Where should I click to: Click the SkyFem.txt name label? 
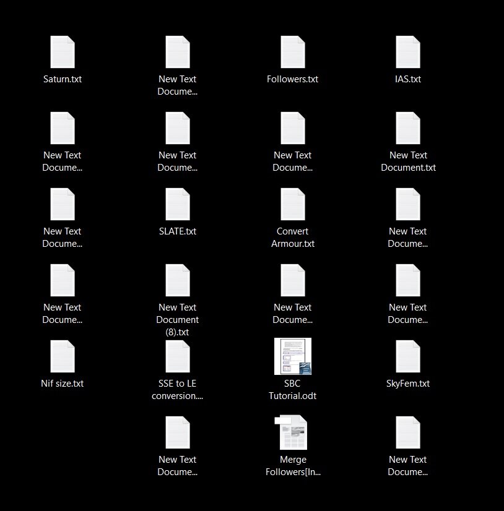408,384
